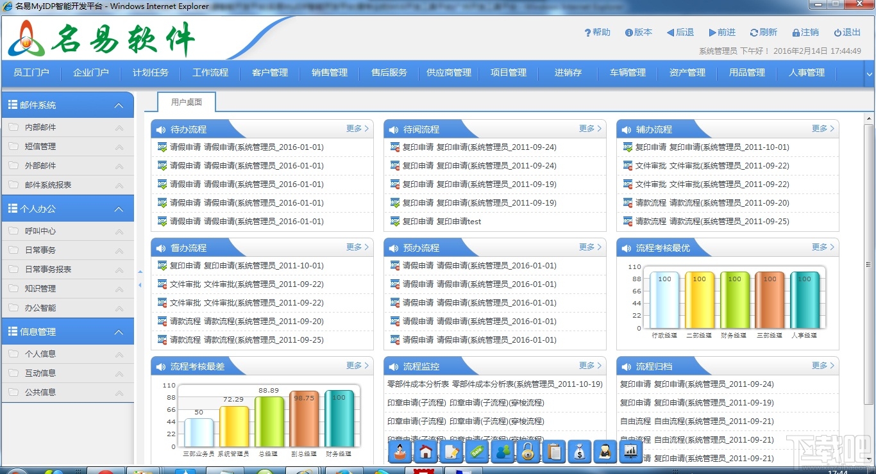The width and height of the screenshot is (876, 474).
Task: Click the green Sale tag dock icon
Action: click(x=477, y=452)
